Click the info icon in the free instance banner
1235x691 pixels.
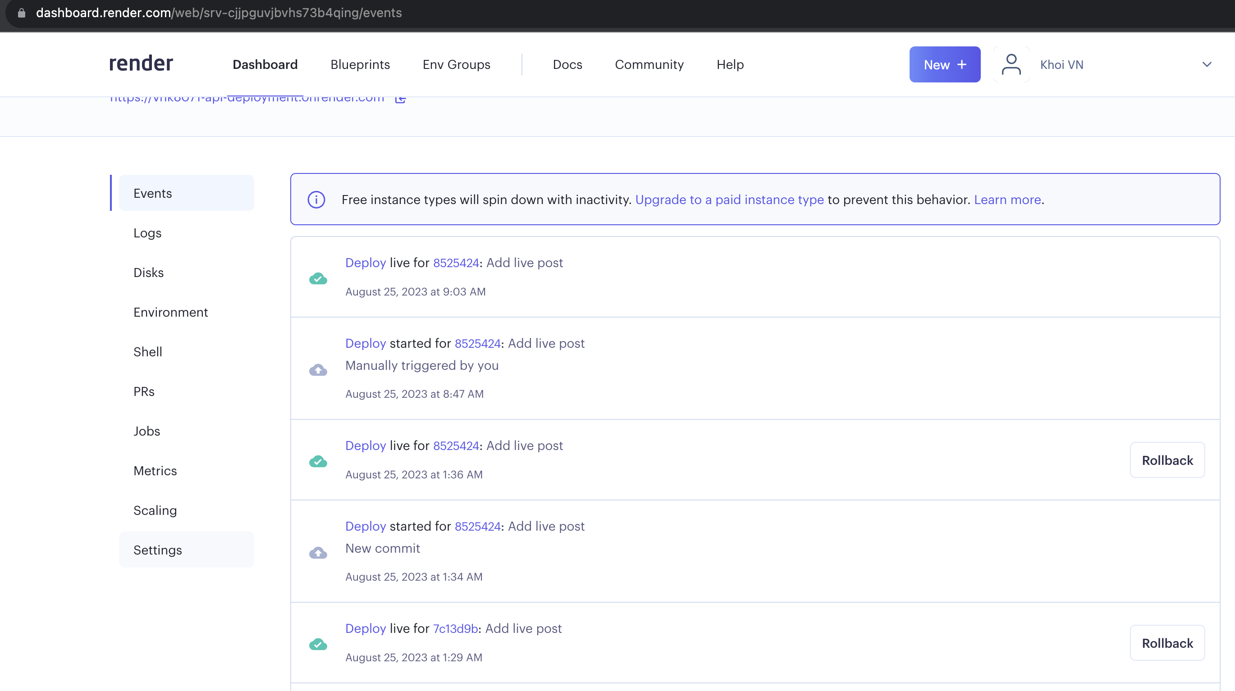tap(316, 200)
